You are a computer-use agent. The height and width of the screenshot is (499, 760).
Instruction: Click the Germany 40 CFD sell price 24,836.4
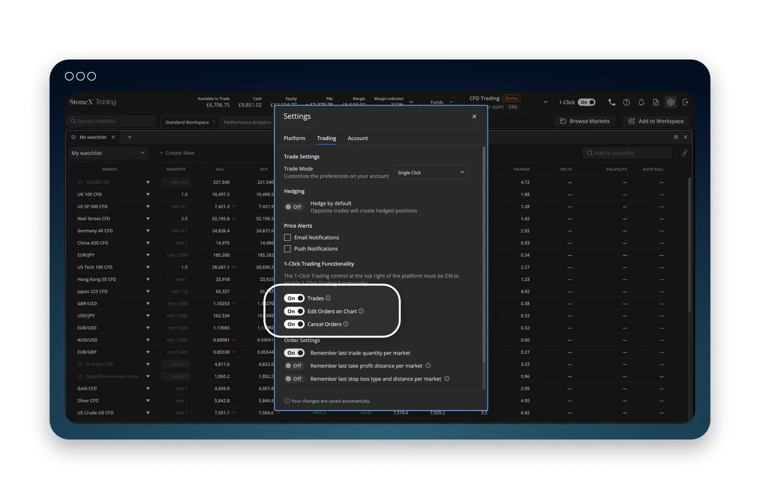[221, 231]
